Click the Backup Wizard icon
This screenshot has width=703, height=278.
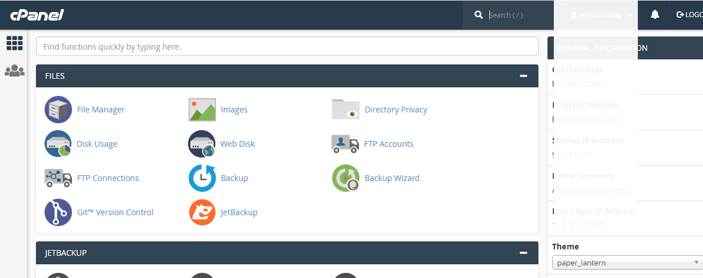346,178
